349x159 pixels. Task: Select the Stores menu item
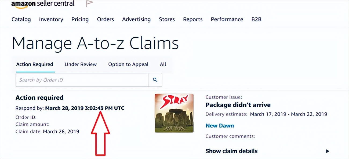tap(167, 19)
